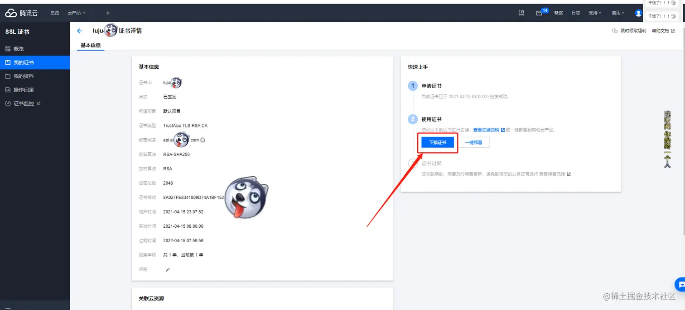Click the external icon after 查看安装说明
The image size is (685, 310).
[503, 130]
